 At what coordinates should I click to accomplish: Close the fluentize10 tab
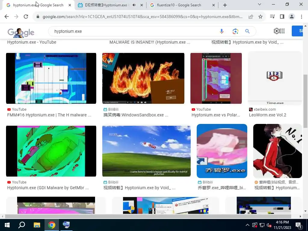pyautogui.click(x=214, y=5)
